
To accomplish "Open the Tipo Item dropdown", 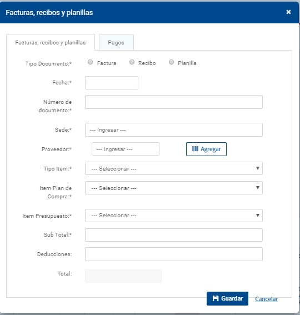I will 174,168.
